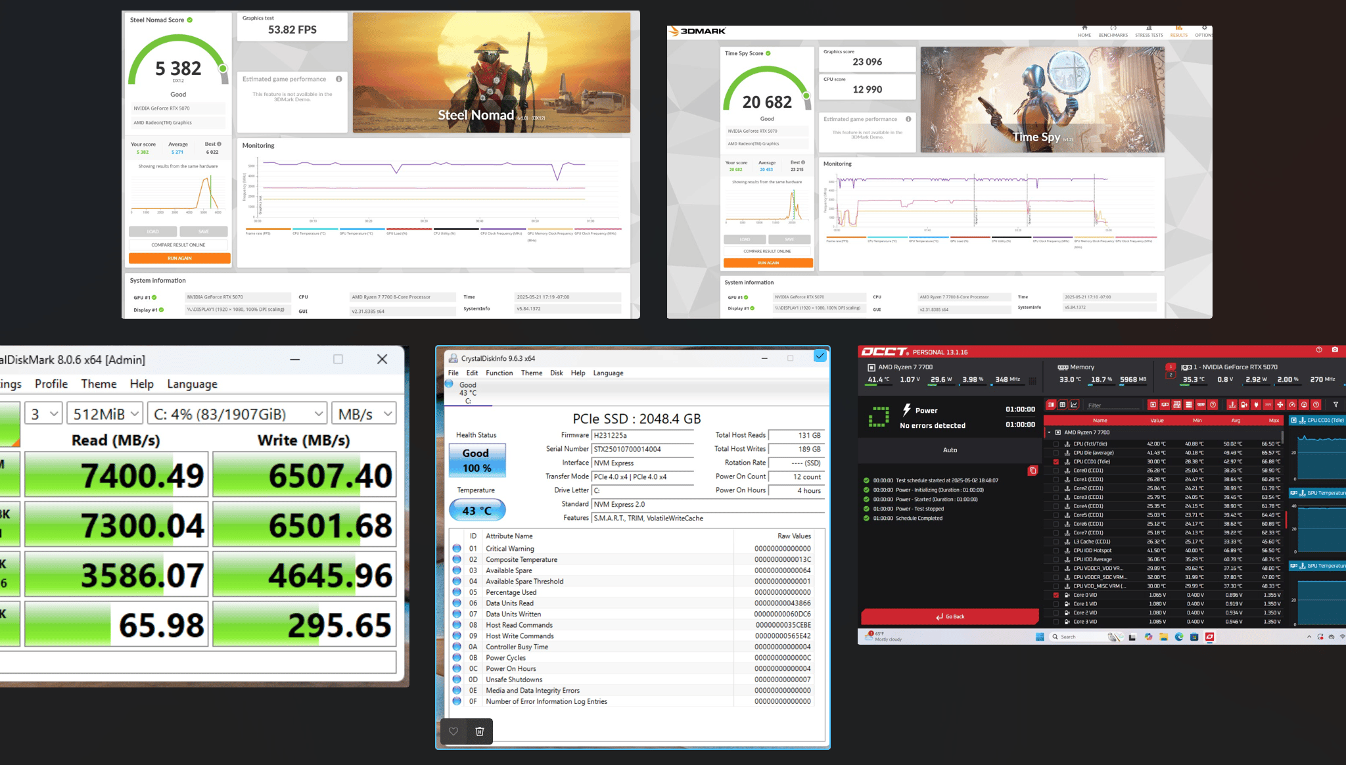Uncheck the CPU CCD1 (Tdie) checkbox
Image resolution: width=1346 pixels, height=765 pixels.
tap(1056, 461)
